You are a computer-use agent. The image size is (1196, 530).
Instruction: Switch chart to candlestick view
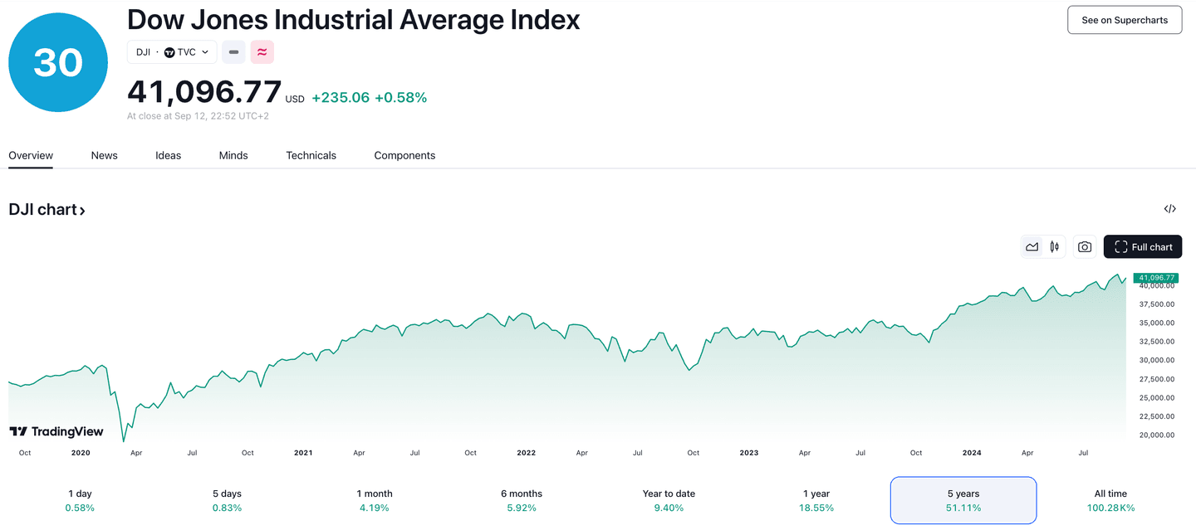coord(1055,246)
